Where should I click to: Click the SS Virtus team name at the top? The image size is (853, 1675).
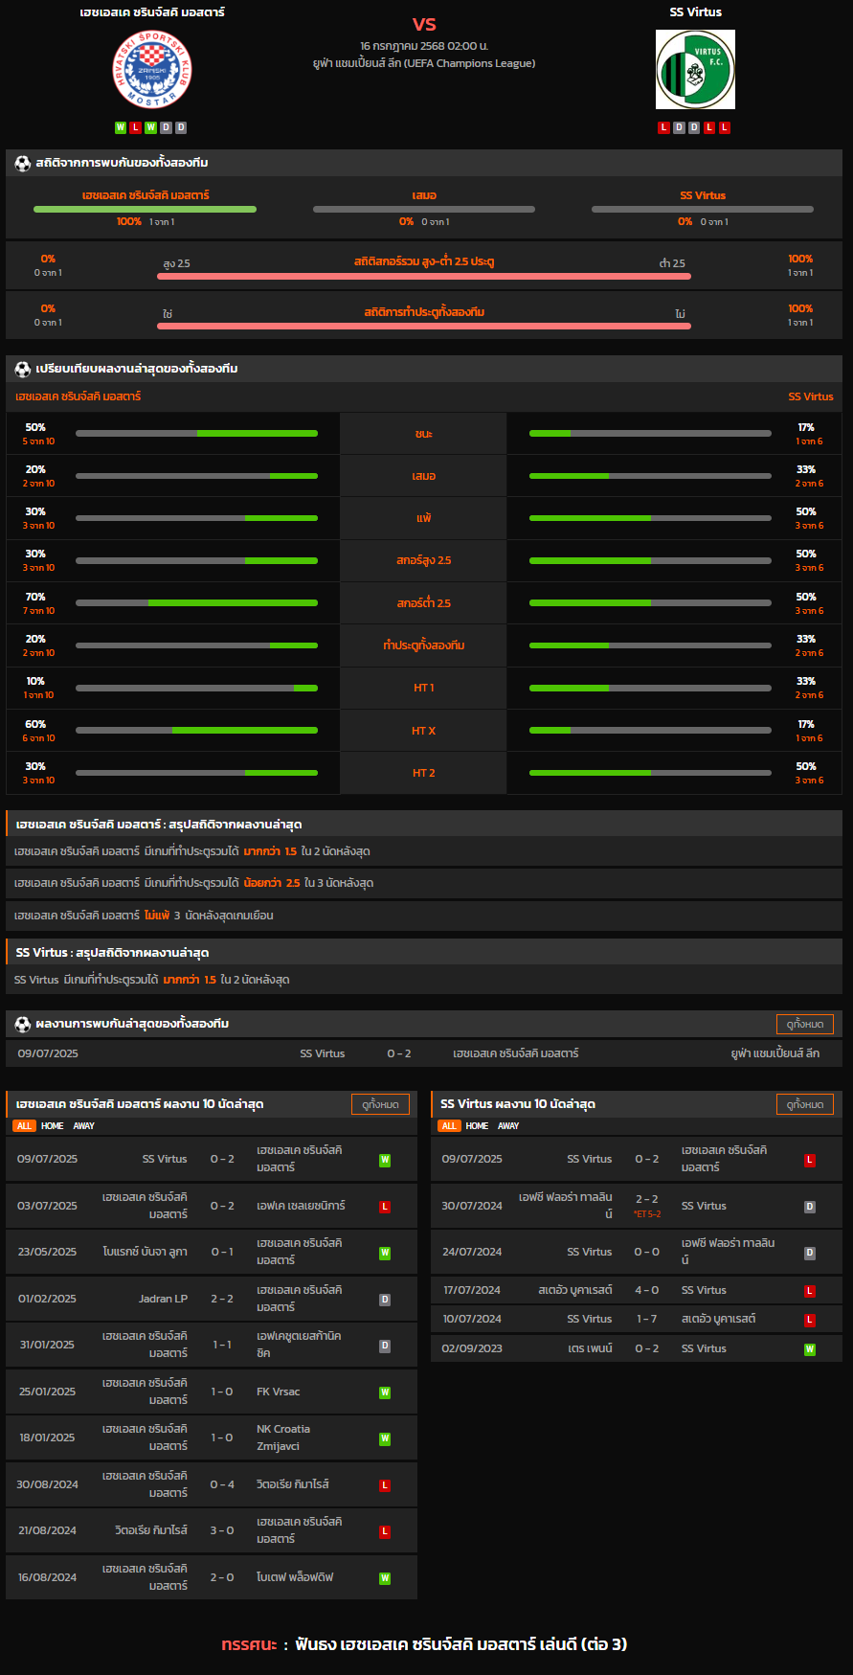pyautogui.click(x=696, y=12)
